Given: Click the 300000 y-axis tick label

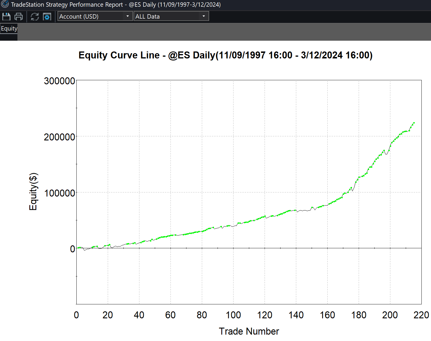Looking at the screenshot, I should click(x=60, y=81).
